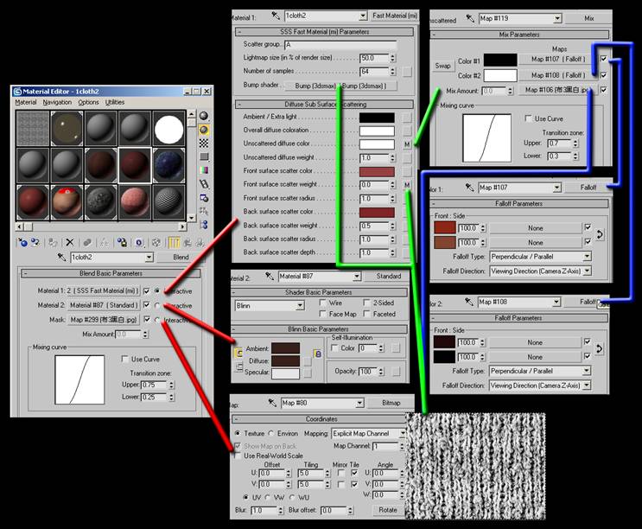
Task: Click the Front surface scatter color swatch
Action: point(377,171)
